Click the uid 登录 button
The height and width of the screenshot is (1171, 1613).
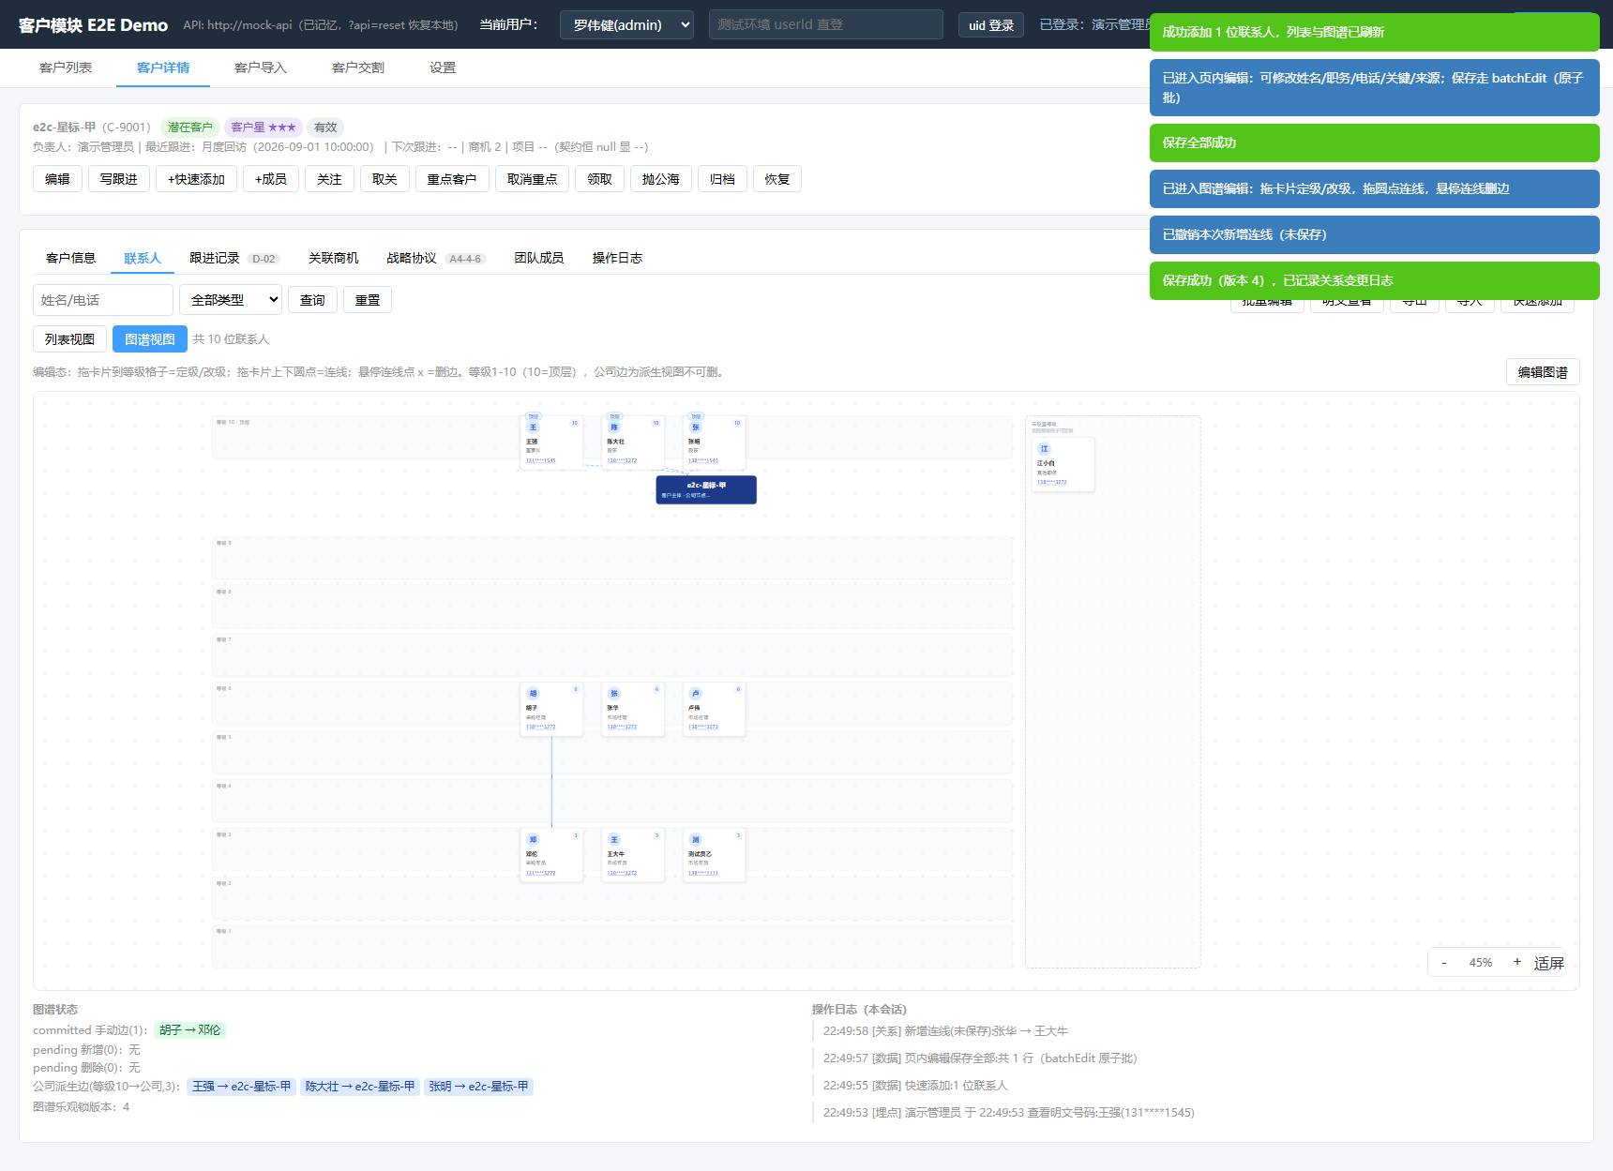tap(991, 25)
